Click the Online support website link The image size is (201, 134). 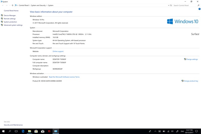tap(58, 51)
